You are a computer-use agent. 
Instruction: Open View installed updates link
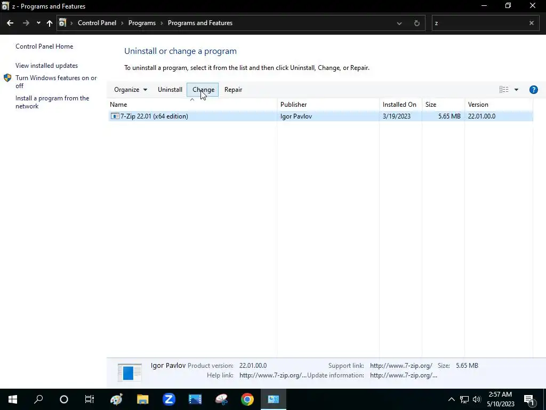[47, 66]
